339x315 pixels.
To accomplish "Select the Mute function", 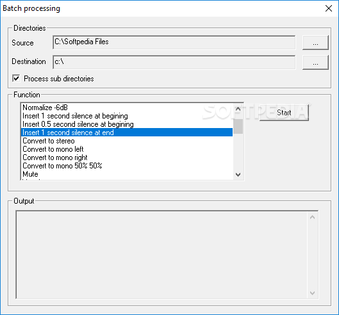I will click(127, 174).
